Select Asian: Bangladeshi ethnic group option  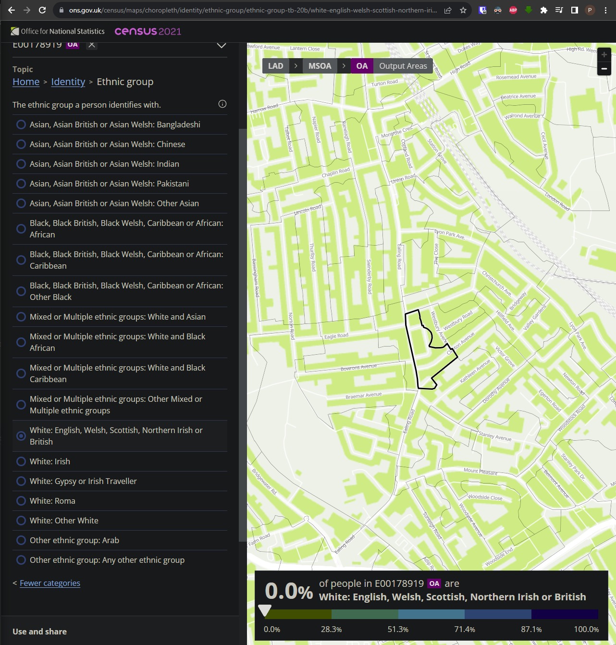pyautogui.click(x=21, y=124)
